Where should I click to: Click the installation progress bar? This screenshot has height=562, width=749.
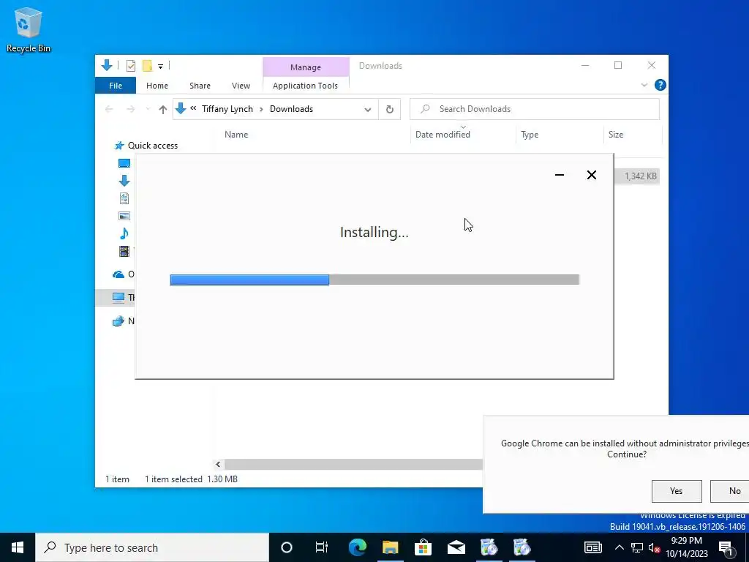tap(374, 280)
